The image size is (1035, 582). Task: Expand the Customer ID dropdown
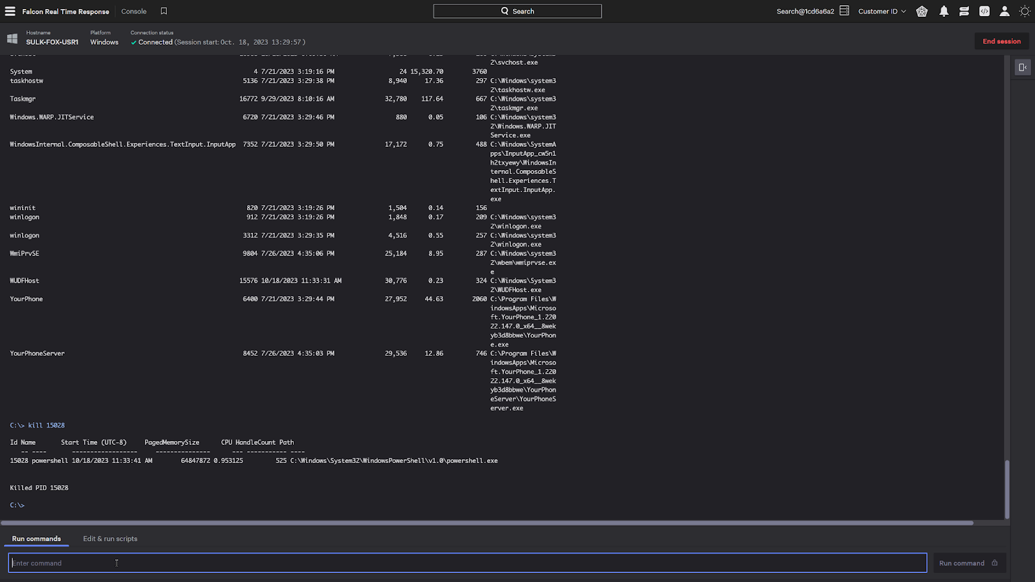coord(882,11)
